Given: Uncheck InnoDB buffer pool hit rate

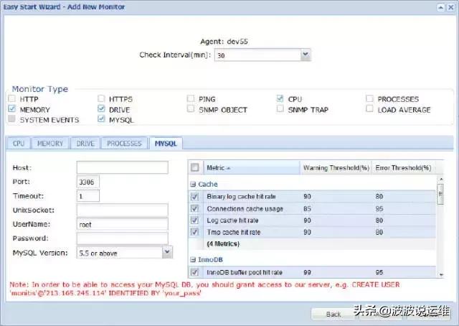Looking at the screenshot, I should click(x=194, y=272).
